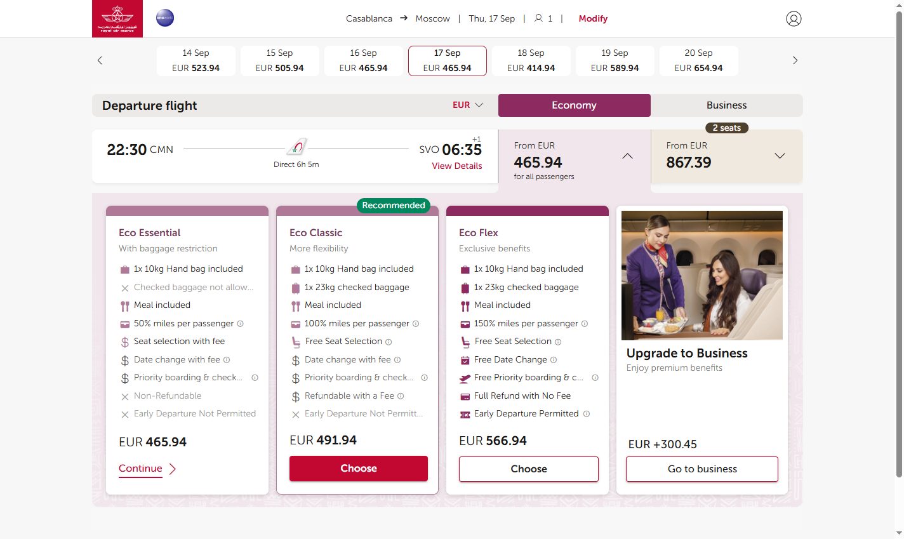
Task: Select the 18 Sep date tab
Action: point(531,60)
